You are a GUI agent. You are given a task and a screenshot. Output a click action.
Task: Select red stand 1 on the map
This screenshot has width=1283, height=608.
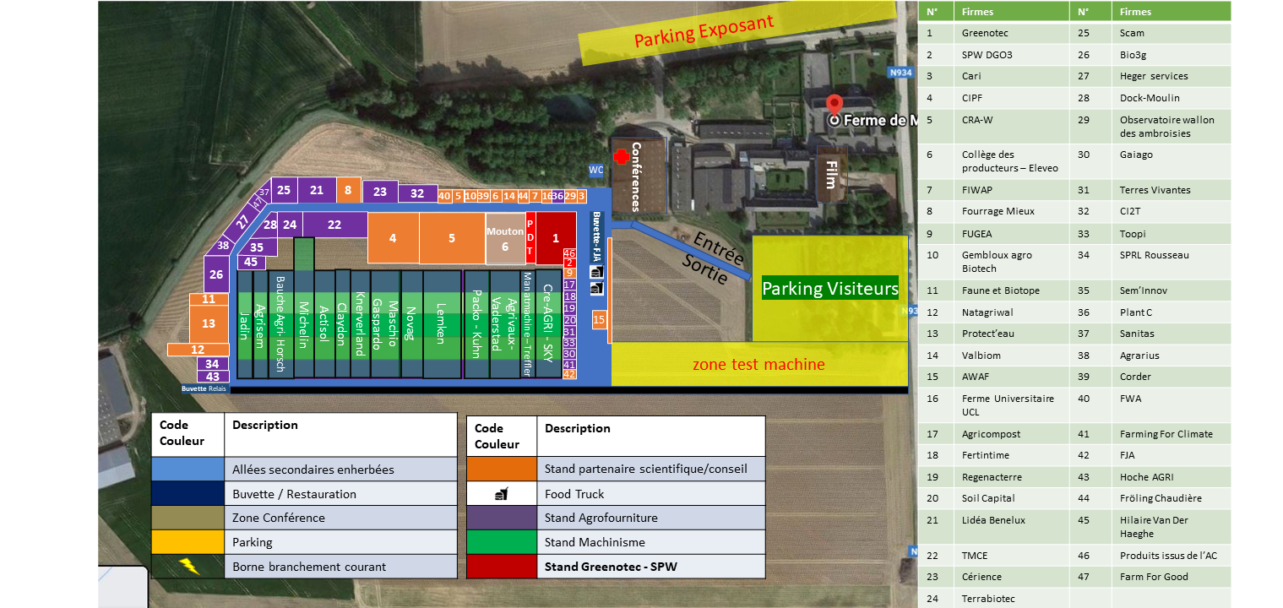coord(556,239)
